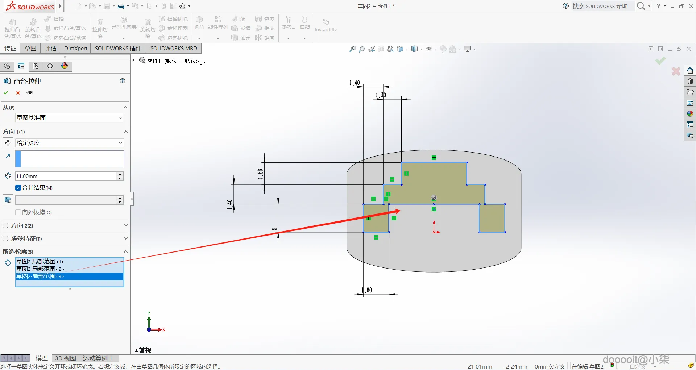Enable the 薄壁特征 checkbox

pos(5,238)
